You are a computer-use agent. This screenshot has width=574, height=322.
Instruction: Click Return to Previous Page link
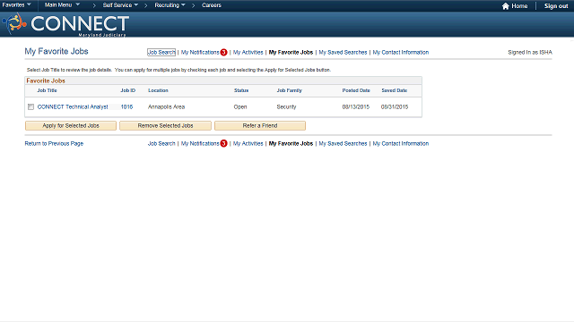click(x=54, y=143)
